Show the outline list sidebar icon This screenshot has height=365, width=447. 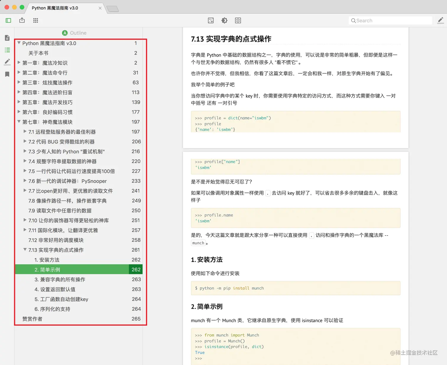[7, 50]
